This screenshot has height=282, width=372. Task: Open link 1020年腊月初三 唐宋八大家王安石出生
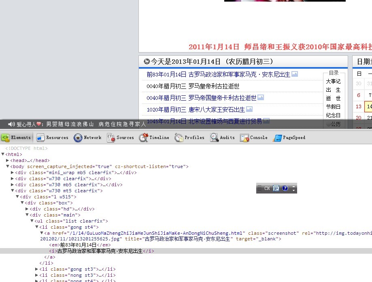[x=196, y=109]
